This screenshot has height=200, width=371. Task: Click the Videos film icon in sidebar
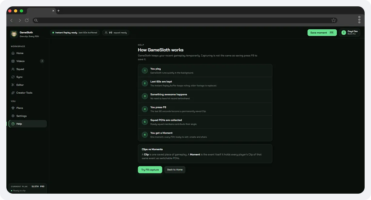click(x=13, y=61)
